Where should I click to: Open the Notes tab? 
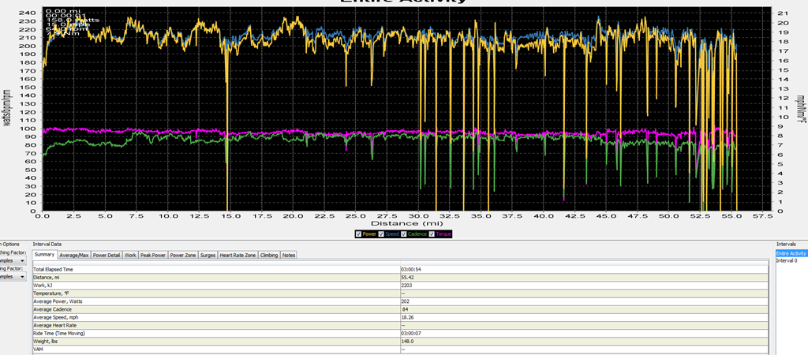[x=289, y=255]
